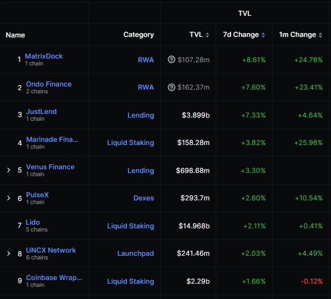The image size is (331, 299).
Task: Select the $2.29b TVL value
Action: tap(198, 281)
